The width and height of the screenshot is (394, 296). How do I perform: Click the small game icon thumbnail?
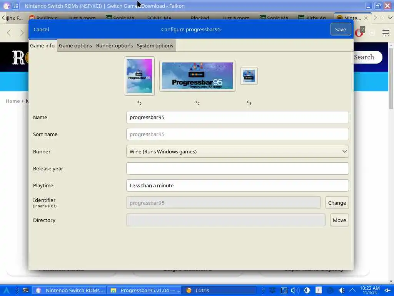[x=249, y=76]
